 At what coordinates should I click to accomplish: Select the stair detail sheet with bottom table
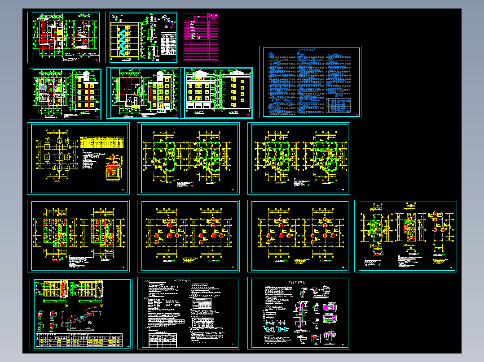point(81,314)
